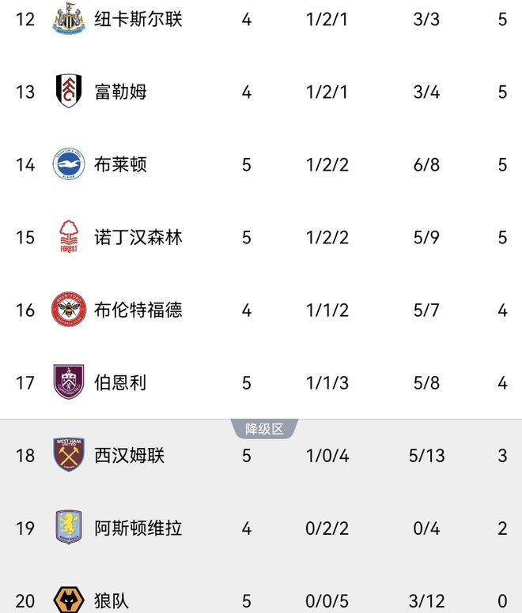Open team name 西汉姆联
The width and height of the screenshot is (522, 613).
coord(130,455)
